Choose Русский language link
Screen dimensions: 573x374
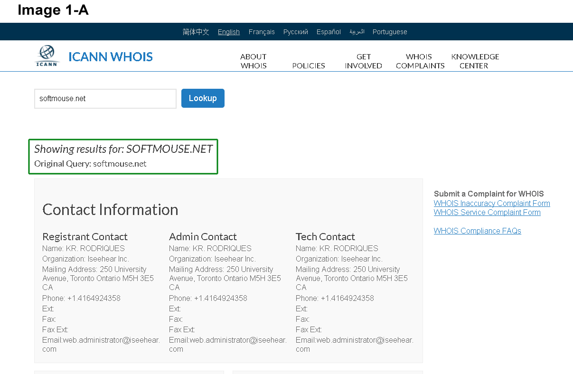coord(296,32)
